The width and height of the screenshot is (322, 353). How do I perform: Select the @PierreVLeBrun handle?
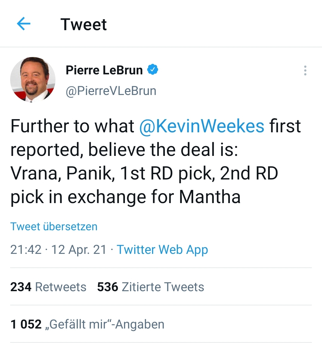(x=111, y=91)
